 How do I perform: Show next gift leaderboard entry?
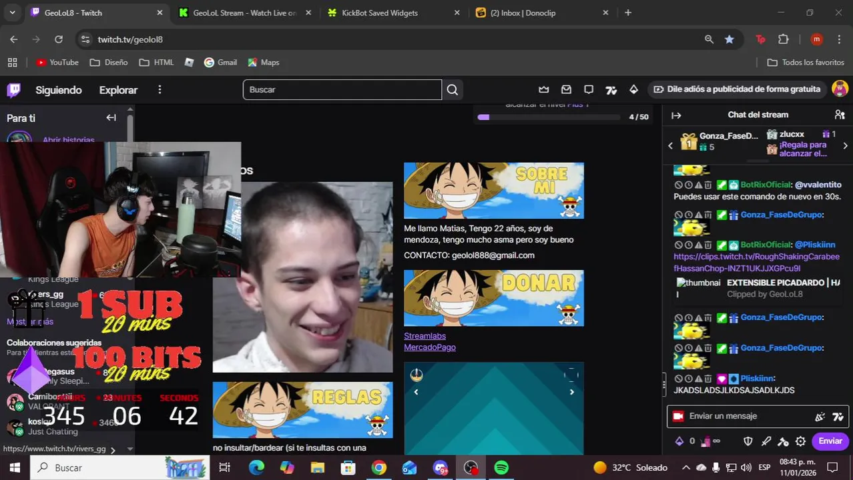click(x=845, y=145)
